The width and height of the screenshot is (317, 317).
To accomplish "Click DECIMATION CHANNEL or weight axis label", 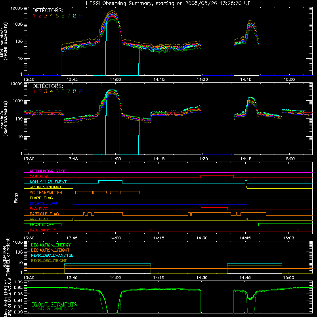I will click(6, 257).
